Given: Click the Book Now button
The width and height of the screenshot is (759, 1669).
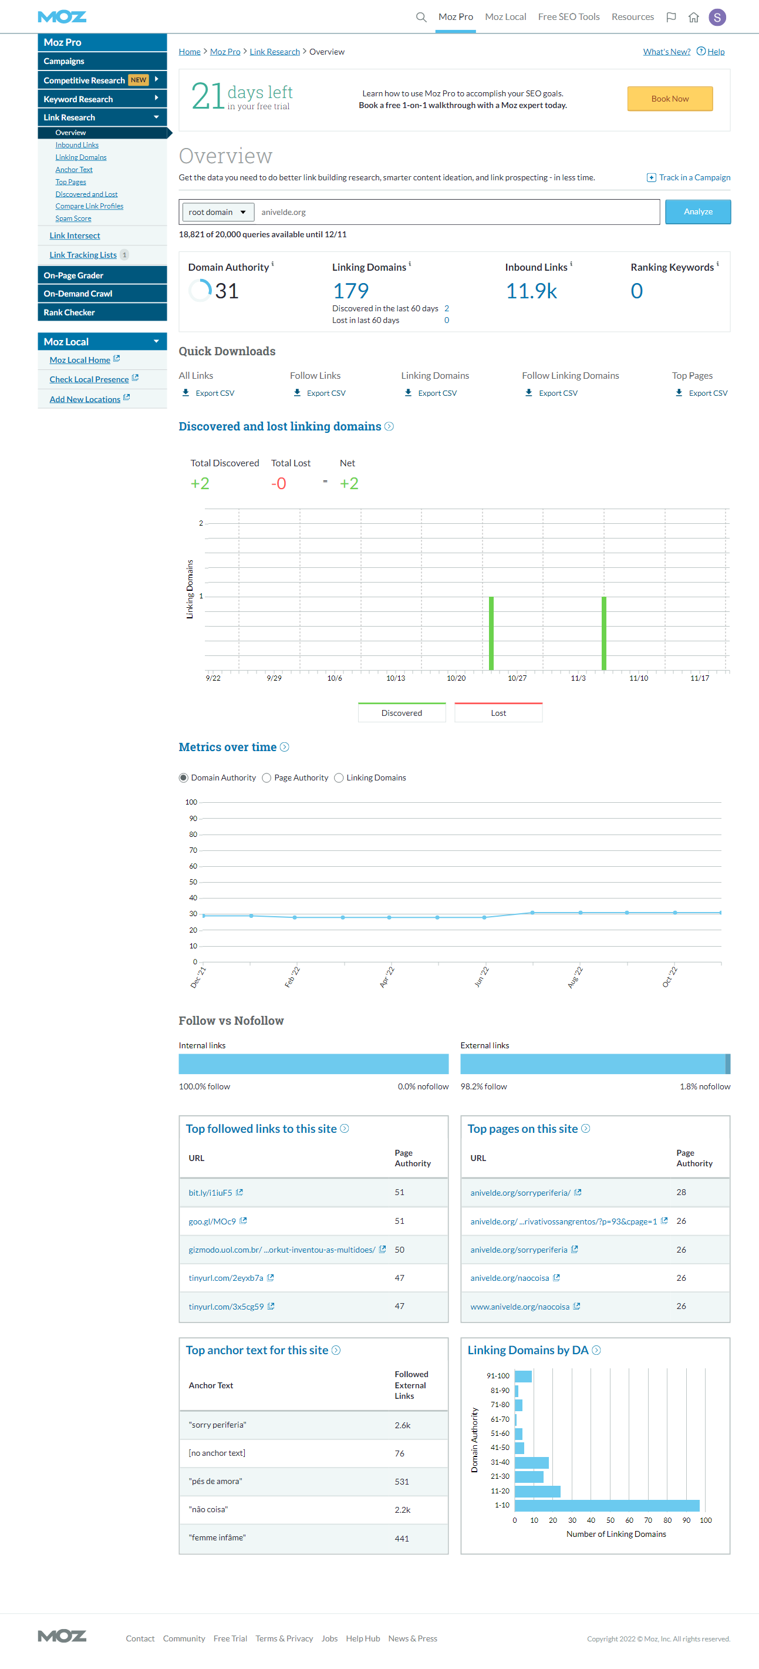Looking at the screenshot, I should pyautogui.click(x=670, y=99).
